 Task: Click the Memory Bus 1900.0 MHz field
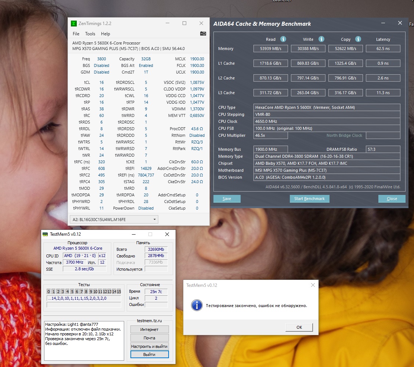pyautogui.click(x=271, y=150)
